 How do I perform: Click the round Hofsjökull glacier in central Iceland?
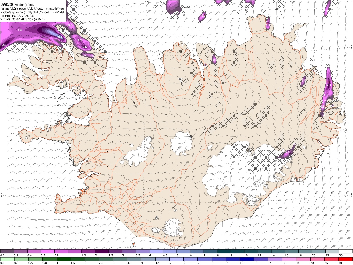(181, 143)
